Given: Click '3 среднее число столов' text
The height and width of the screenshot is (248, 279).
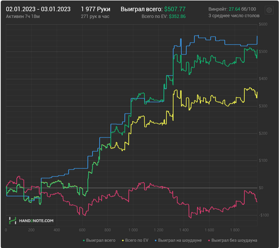Looking at the screenshot, I should pyautogui.click(x=234, y=16).
